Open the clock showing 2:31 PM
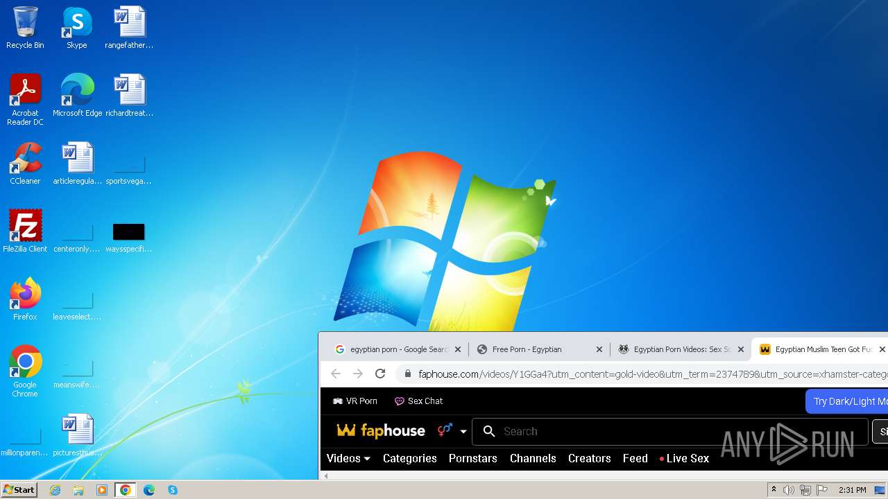The image size is (888, 499). [852, 490]
